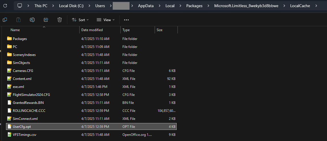The width and height of the screenshot is (327, 141).
Task: Select the Cameras.CFG file name
Action: pyautogui.click(x=23, y=71)
